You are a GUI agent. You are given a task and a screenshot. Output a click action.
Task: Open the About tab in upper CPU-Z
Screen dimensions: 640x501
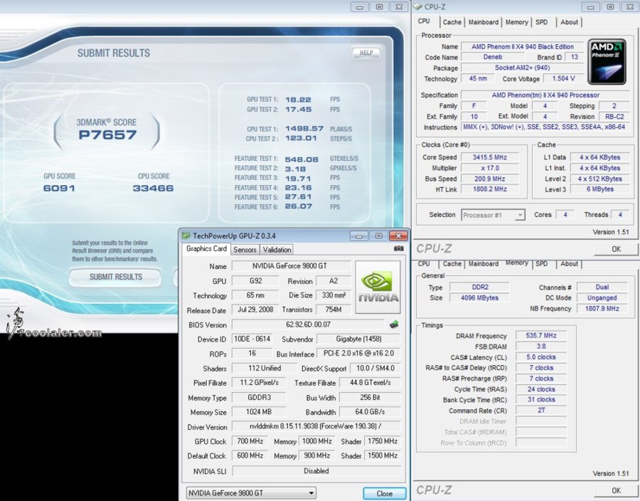(569, 22)
